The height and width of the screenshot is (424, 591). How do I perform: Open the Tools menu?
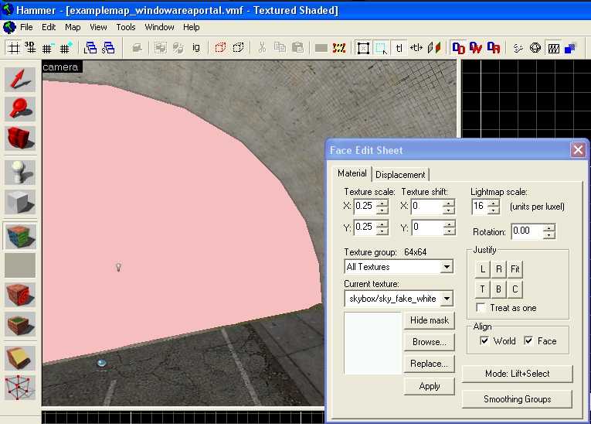(x=125, y=27)
